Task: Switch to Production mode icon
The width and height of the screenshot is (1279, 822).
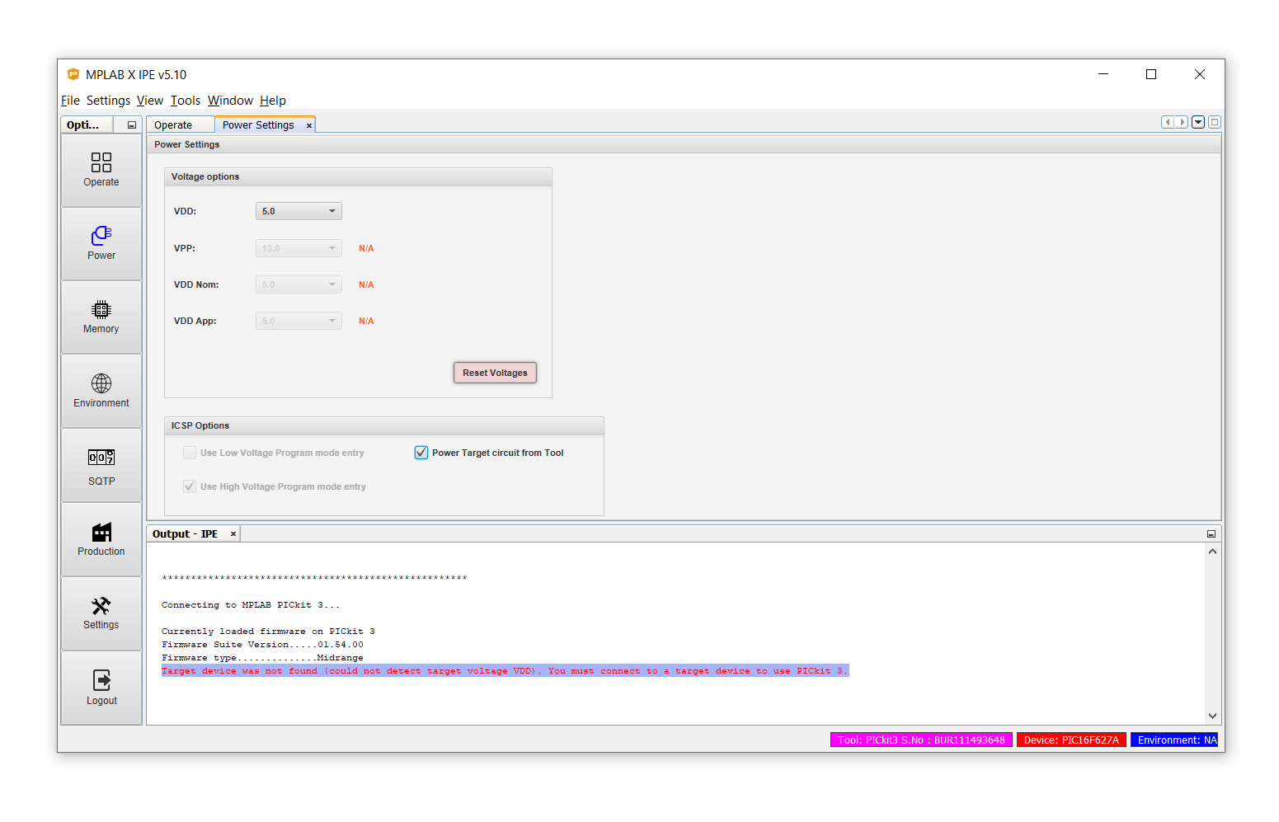Action: coord(101,539)
